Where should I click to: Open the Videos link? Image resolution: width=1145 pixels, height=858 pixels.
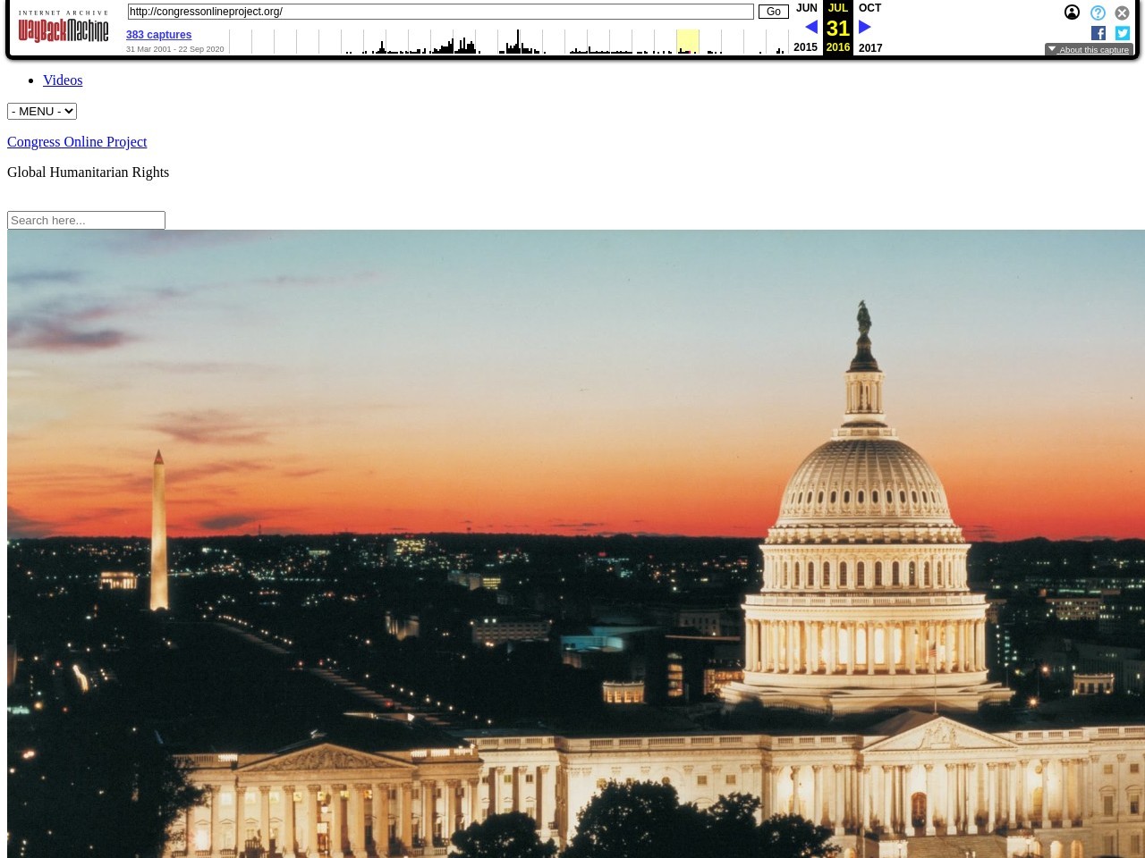[x=63, y=80]
